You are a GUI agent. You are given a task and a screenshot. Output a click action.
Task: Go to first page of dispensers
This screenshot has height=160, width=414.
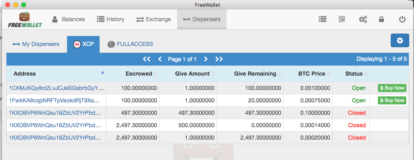click(x=147, y=59)
